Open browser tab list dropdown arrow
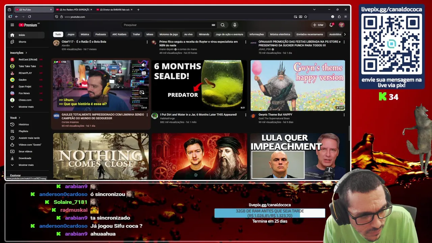432x243 pixels. 314,9
